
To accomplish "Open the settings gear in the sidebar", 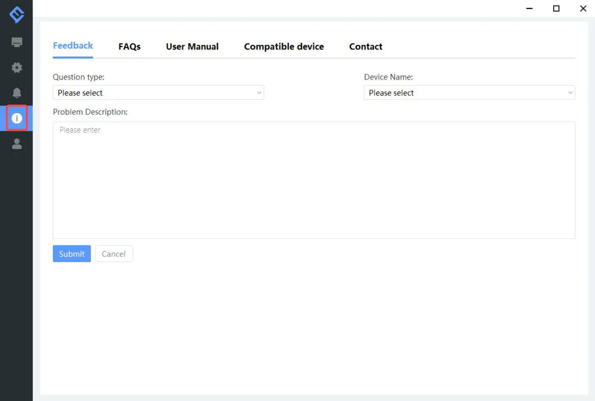I will (17, 68).
